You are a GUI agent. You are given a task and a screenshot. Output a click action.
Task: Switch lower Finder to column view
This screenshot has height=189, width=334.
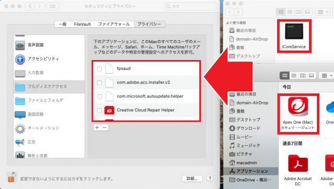tap(303, 75)
